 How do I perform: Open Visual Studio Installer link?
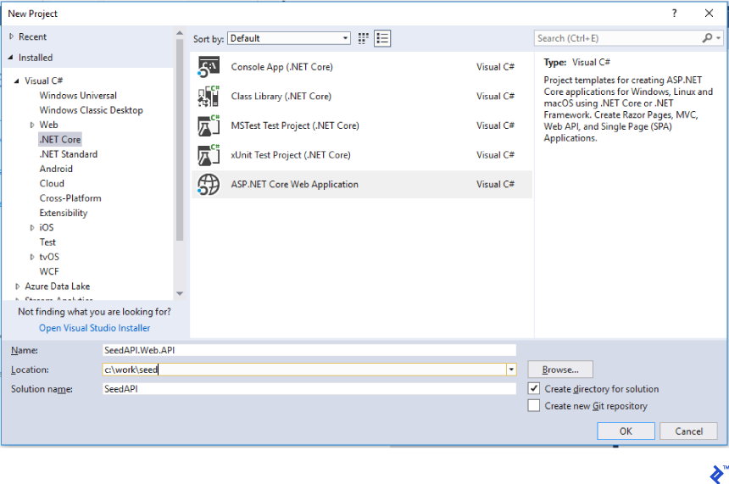click(94, 328)
